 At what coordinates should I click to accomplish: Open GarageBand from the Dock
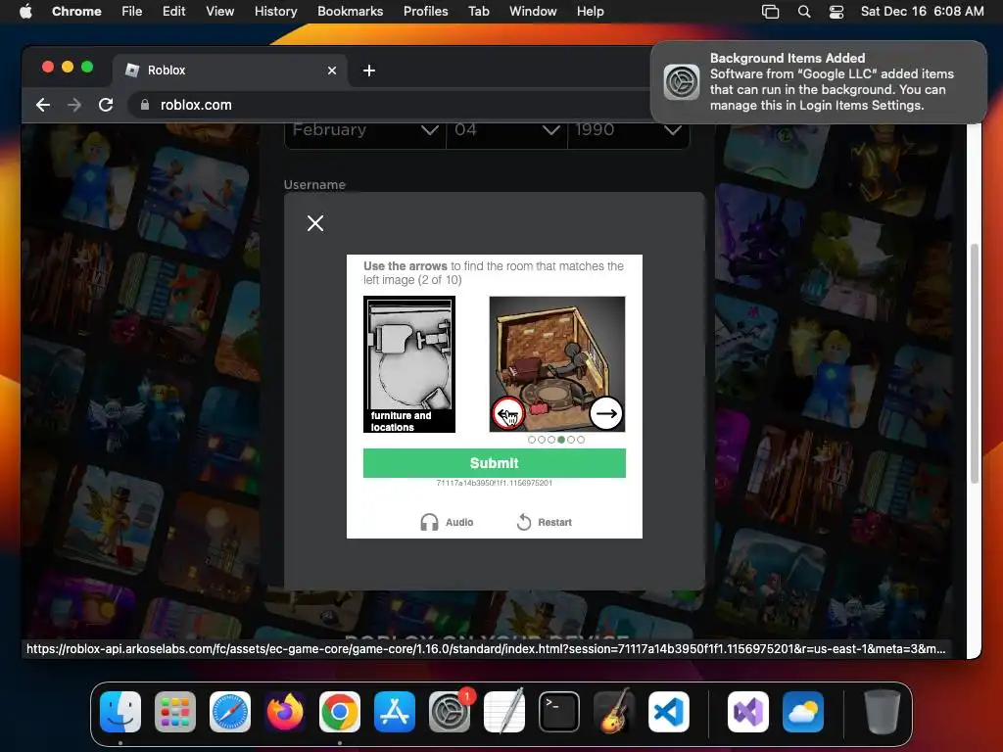pos(614,712)
